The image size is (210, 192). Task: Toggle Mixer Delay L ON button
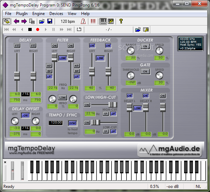click(130, 96)
